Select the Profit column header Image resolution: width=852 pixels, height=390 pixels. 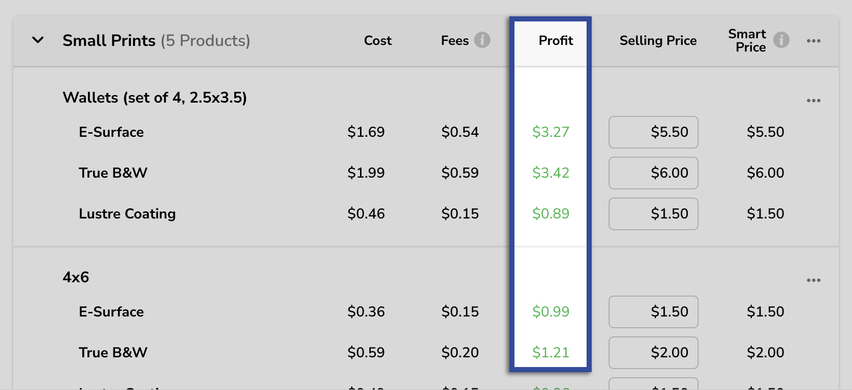555,40
